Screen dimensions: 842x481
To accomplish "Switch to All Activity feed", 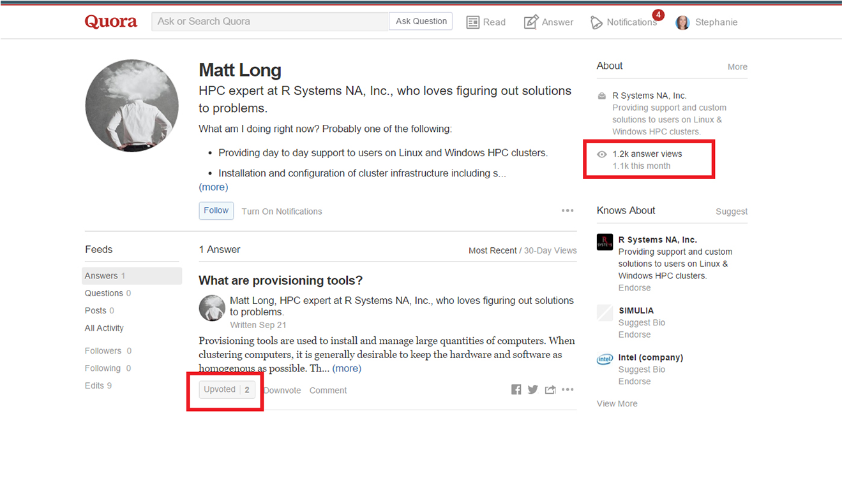I will tap(104, 328).
